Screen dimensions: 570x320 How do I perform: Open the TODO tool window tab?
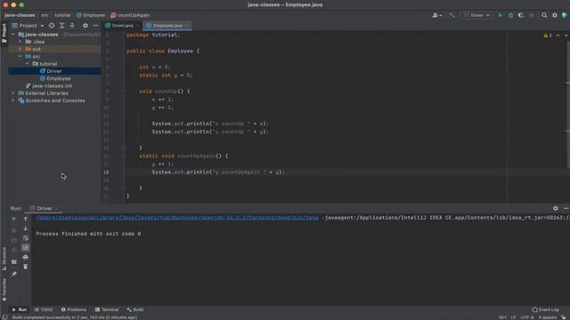point(44,309)
